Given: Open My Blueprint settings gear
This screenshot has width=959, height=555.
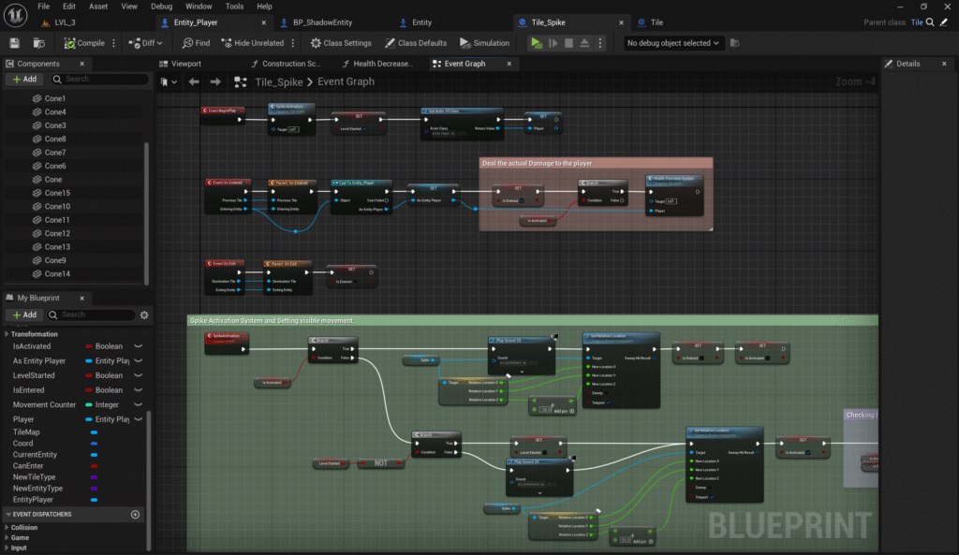Looking at the screenshot, I should click(144, 314).
